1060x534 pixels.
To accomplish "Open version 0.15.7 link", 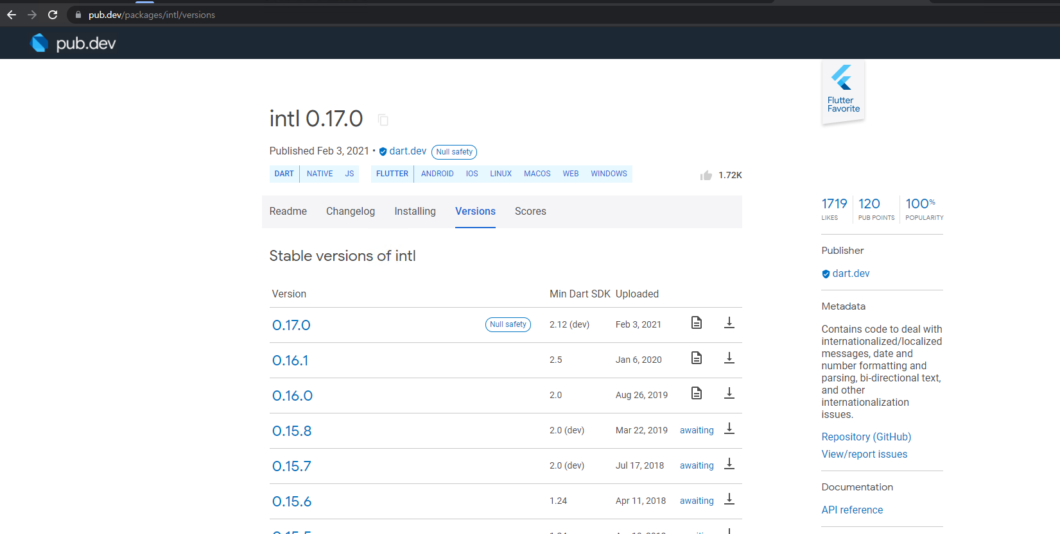I will [291, 466].
